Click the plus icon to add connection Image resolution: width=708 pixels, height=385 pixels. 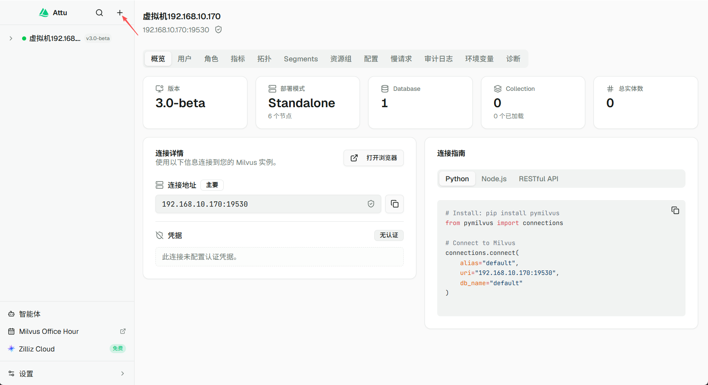[120, 13]
